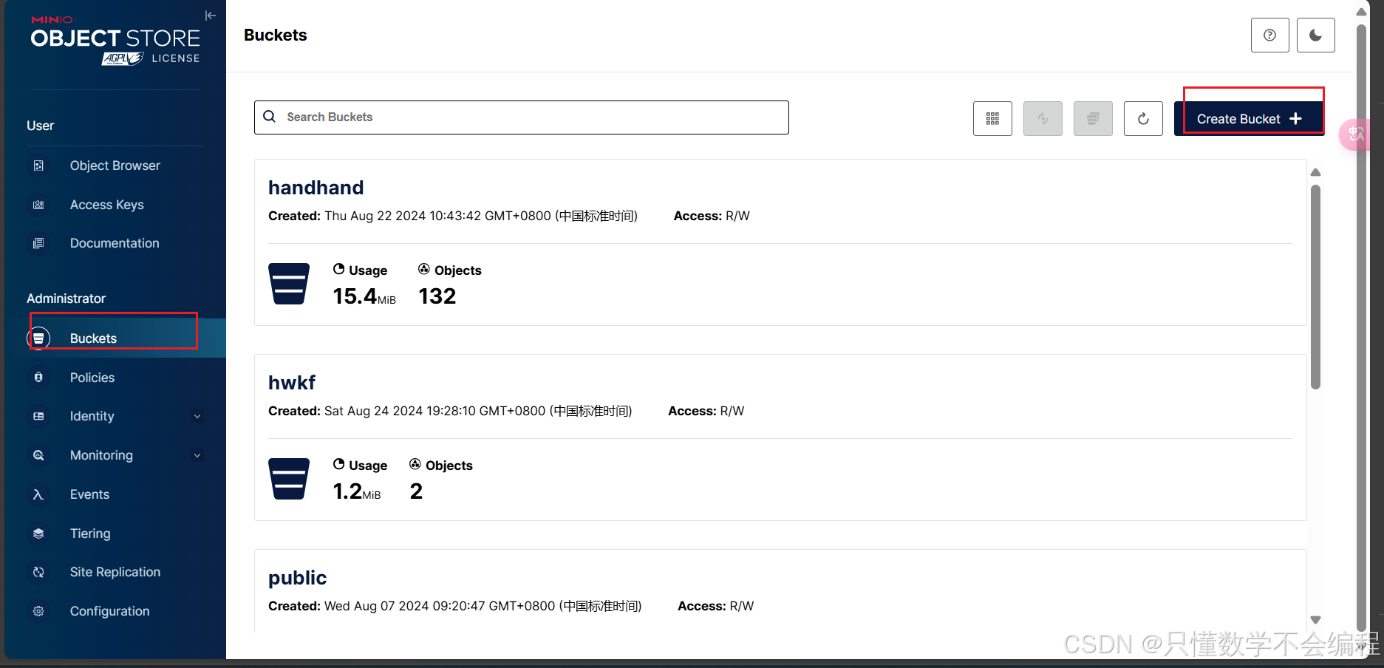Click the disabled set lifecycle icon

click(x=1043, y=118)
